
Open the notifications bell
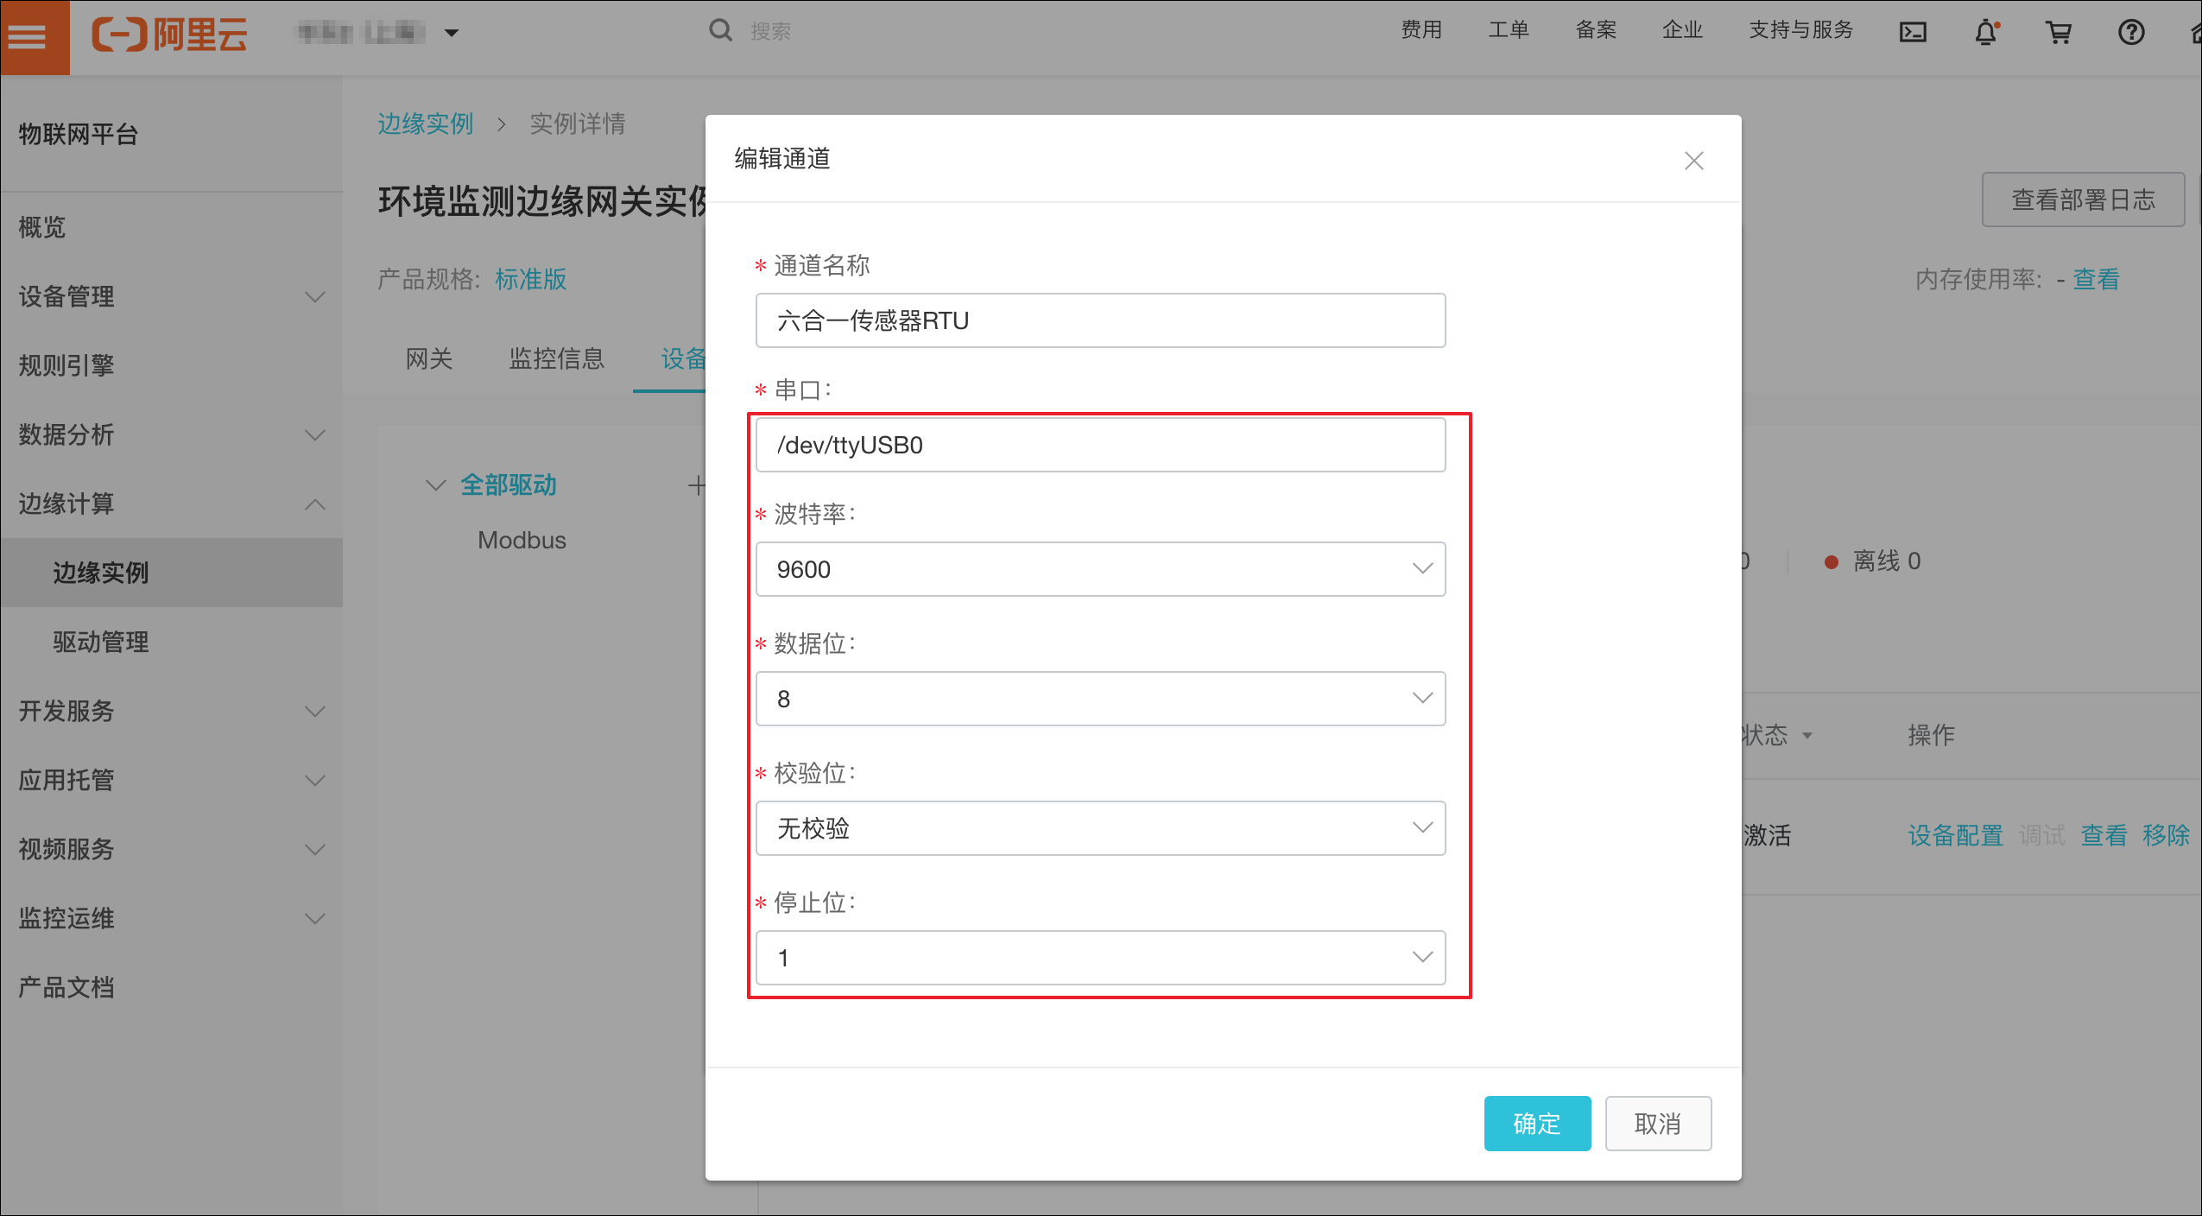point(1986,32)
